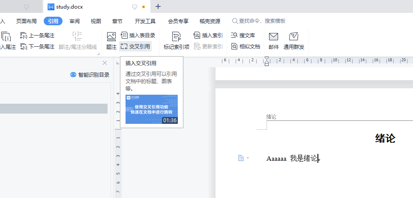
Task: Click the 交叉引用 cross-reference button
Action: click(136, 47)
